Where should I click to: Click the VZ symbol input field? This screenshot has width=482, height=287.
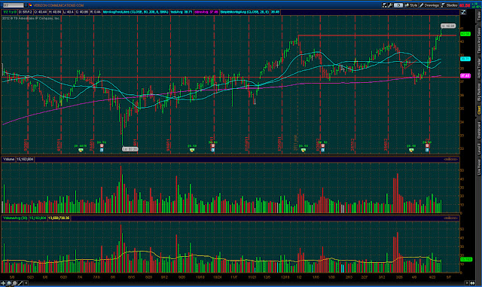point(14,5)
